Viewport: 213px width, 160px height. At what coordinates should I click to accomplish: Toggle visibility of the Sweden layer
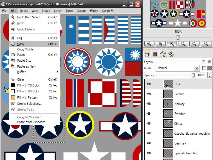[149, 114]
